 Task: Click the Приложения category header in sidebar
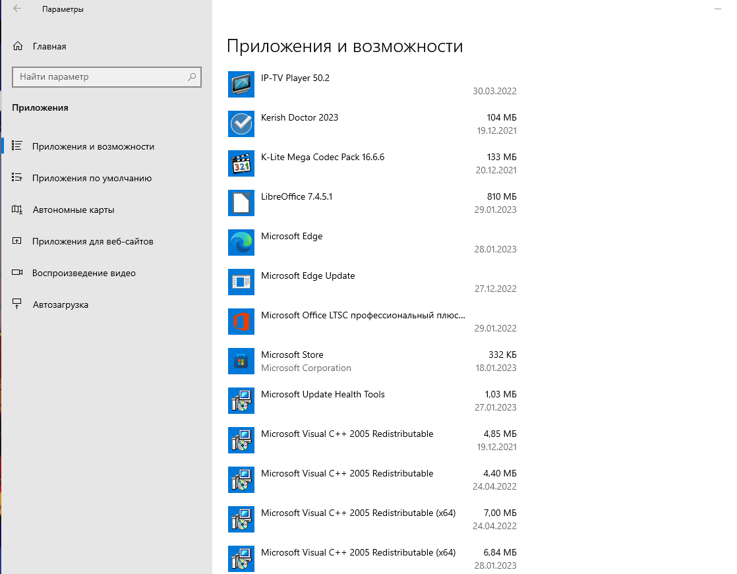[40, 107]
